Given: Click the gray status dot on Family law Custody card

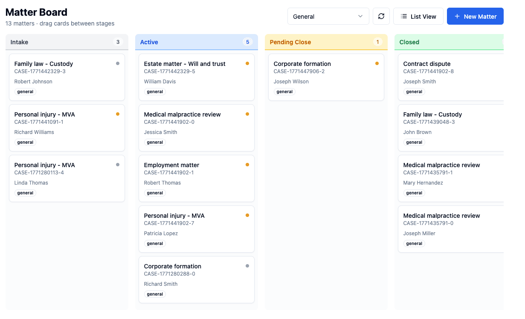Looking at the screenshot, I should [118, 63].
